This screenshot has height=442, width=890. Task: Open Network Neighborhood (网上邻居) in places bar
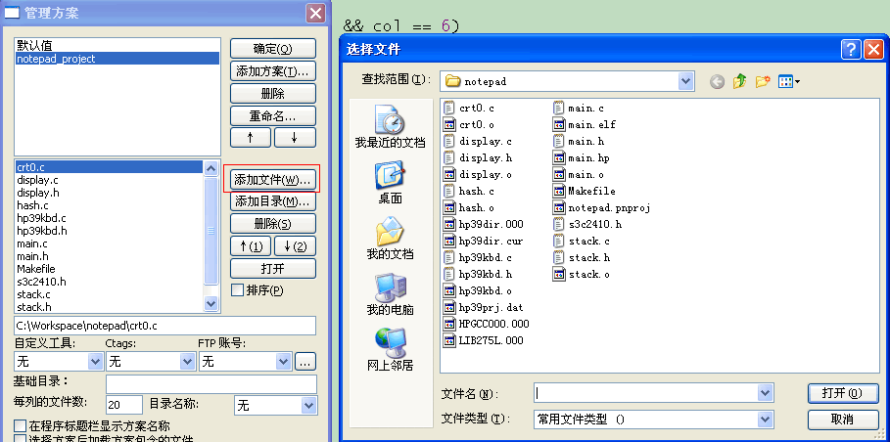click(x=390, y=350)
